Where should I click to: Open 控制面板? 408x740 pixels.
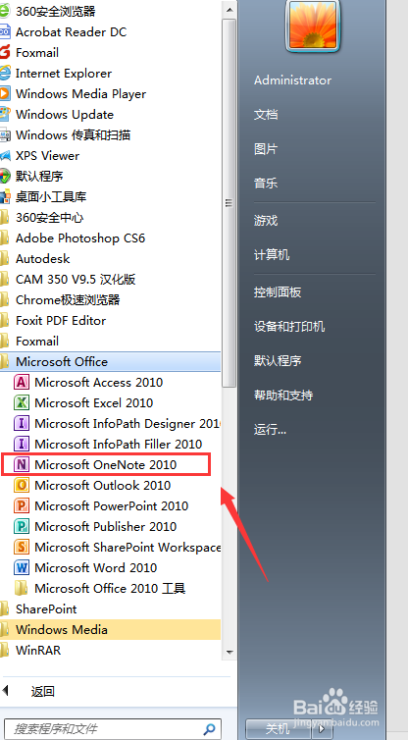pos(278,292)
